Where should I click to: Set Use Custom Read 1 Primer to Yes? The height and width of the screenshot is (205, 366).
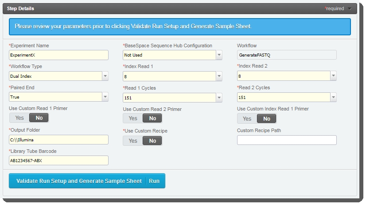[x=19, y=118]
